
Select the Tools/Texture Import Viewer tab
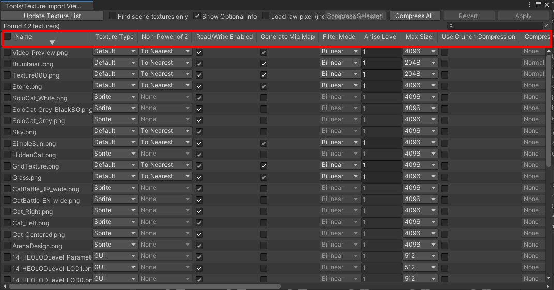[46, 6]
